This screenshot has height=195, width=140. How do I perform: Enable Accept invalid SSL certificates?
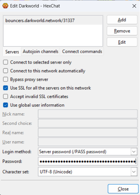6,96
